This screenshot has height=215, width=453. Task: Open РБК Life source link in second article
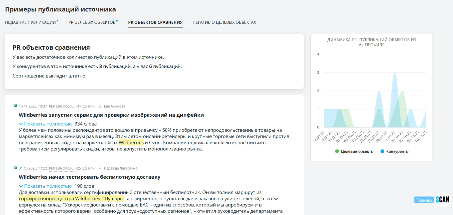point(62,168)
